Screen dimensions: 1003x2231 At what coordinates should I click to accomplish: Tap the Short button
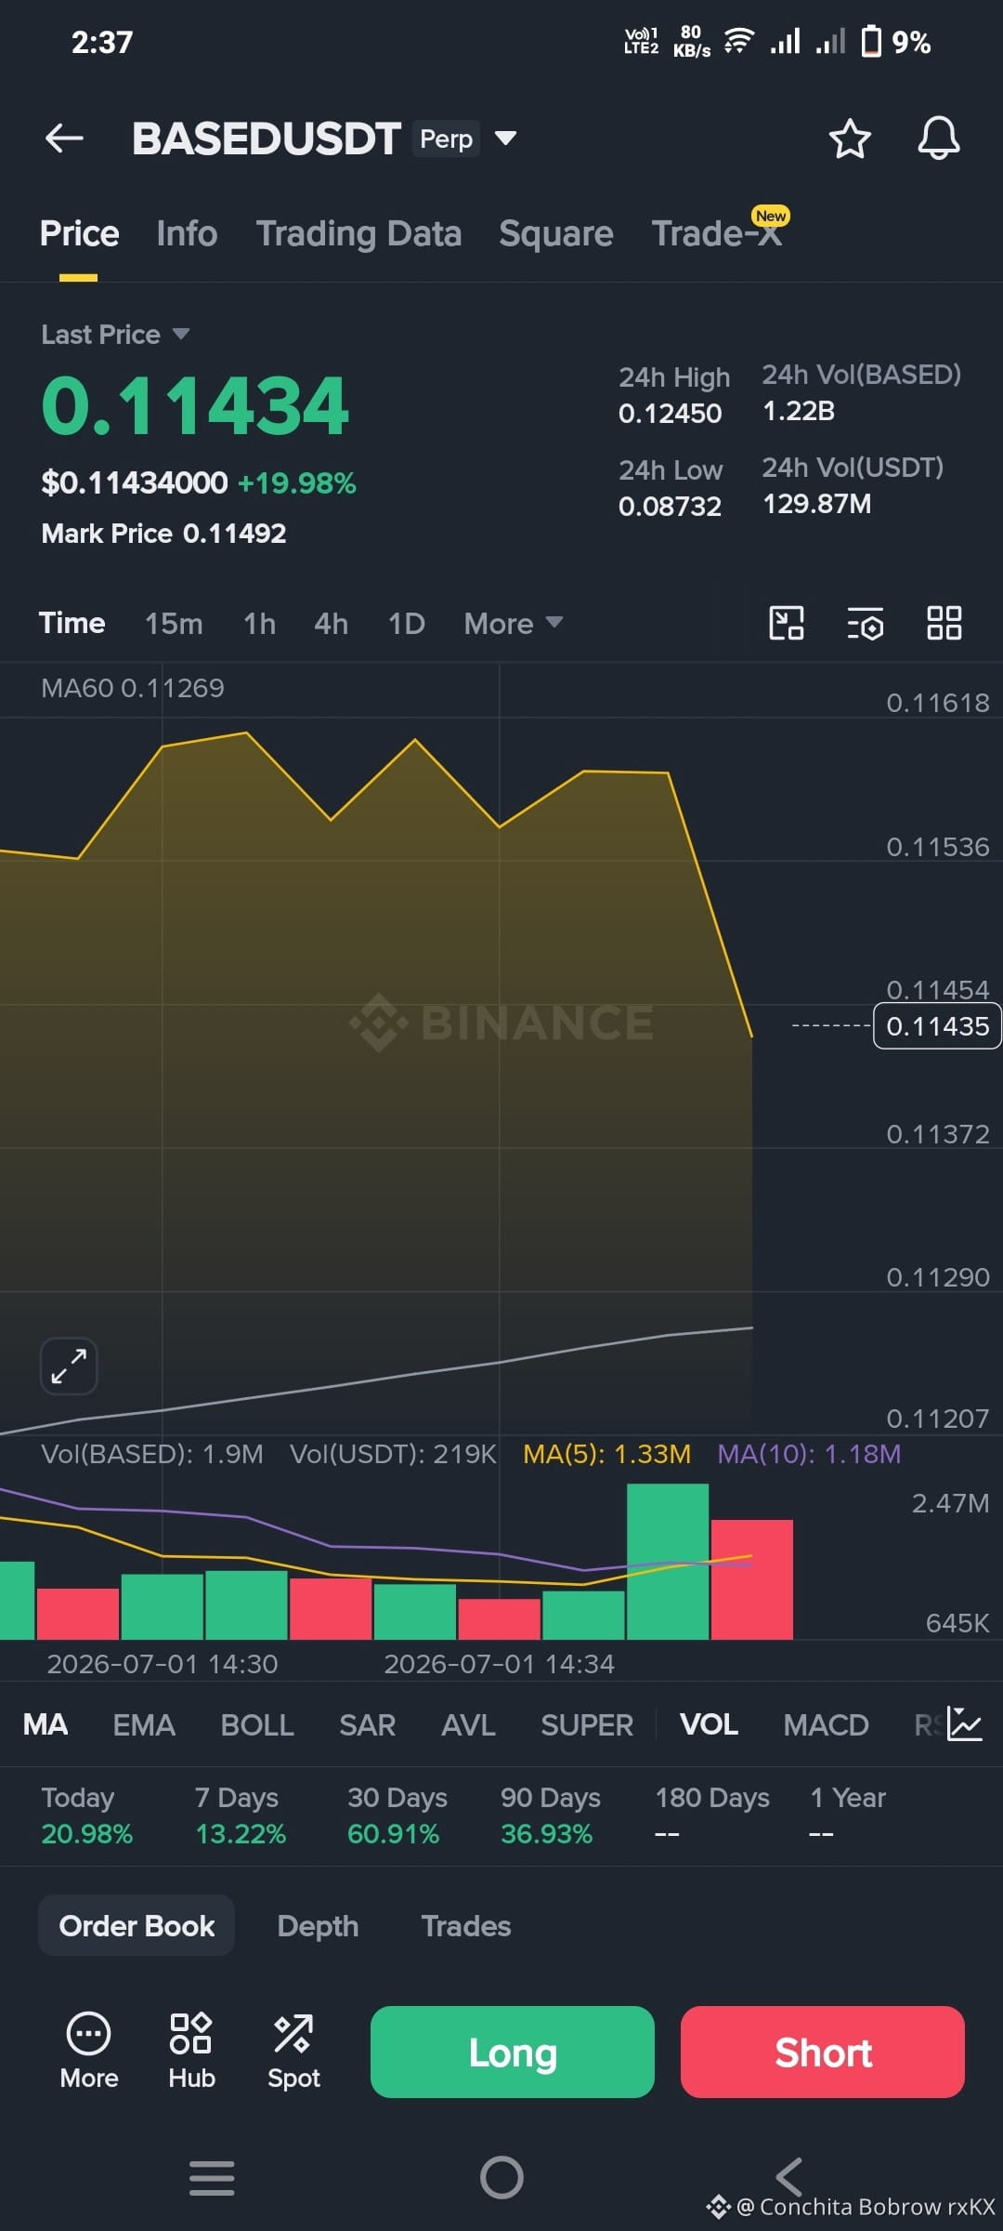(823, 2052)
